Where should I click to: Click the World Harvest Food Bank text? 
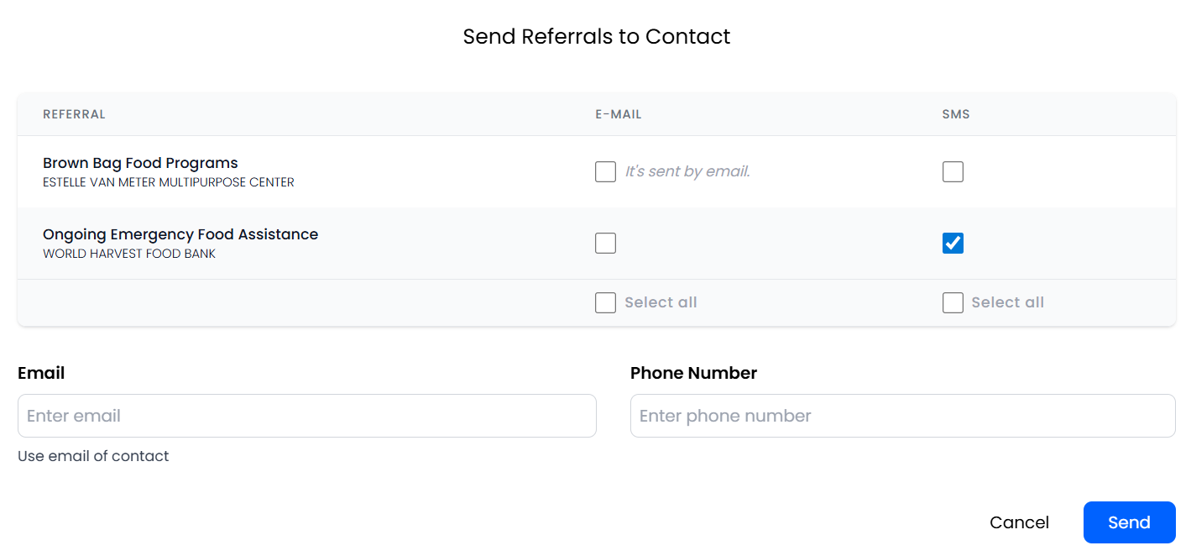point(129,254)
